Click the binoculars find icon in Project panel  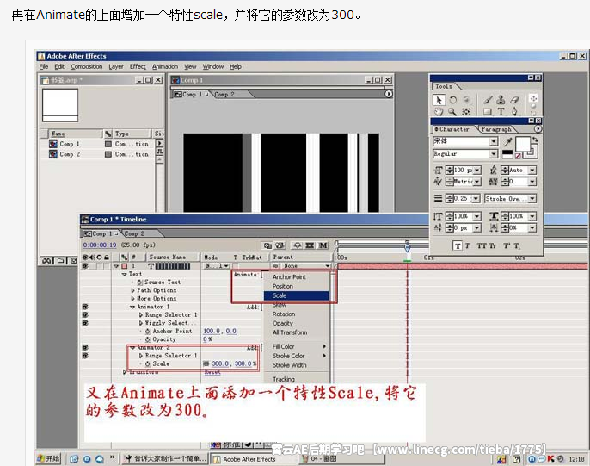point(46,261)
